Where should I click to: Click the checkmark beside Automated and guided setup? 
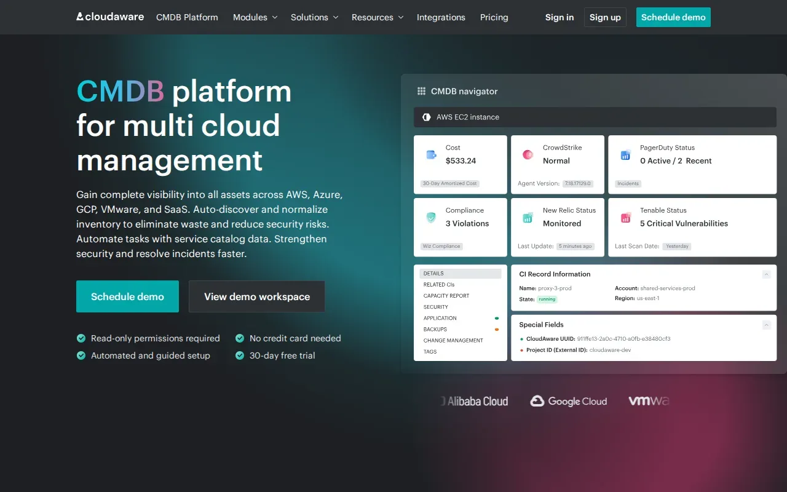pyautogui.click(x=81, y=355)
